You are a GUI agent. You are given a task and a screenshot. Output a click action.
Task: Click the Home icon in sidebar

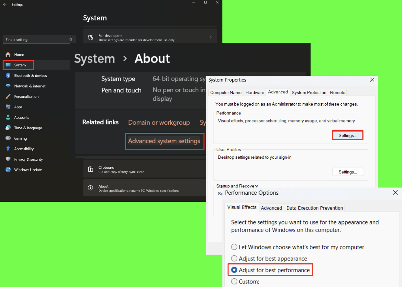pos(8,55)
